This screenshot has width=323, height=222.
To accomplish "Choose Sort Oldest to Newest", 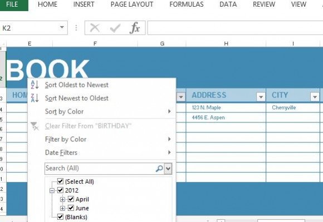I will click(x=77, y=85).
